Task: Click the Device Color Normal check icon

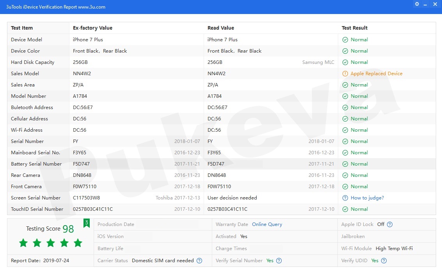Action: coord(345,51)
